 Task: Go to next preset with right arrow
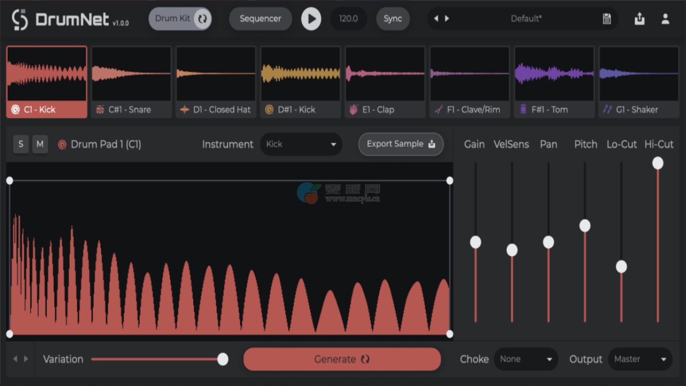447,19
